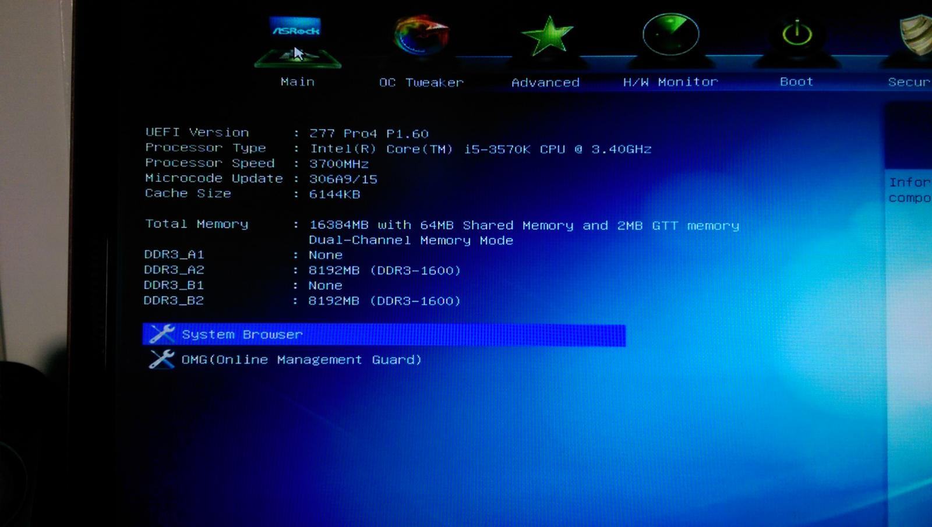Screen dimensions: 932x527
Task: Click the Cache Size value 6144KB
Action: pos(334,194)
